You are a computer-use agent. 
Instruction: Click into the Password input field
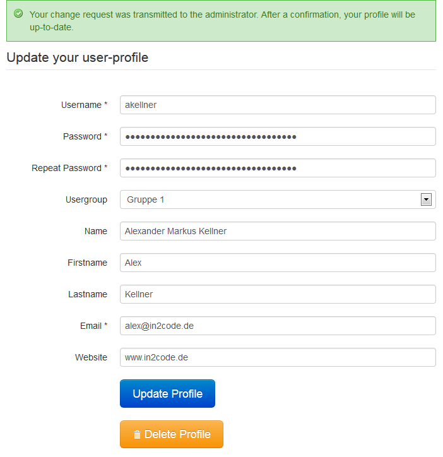(x=278, y=136)
